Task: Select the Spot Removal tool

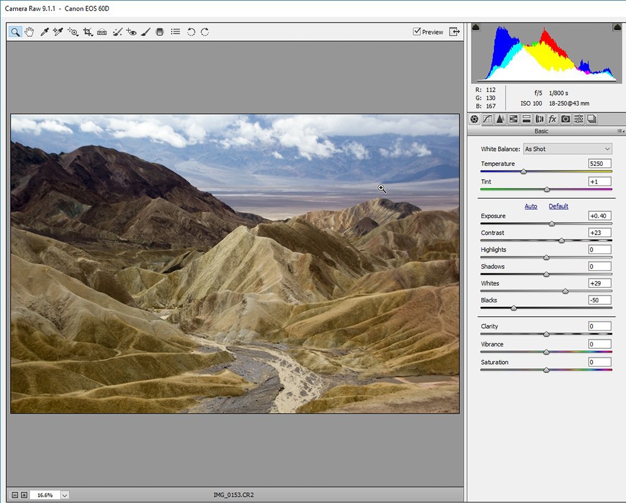Action: pos(118,32)
